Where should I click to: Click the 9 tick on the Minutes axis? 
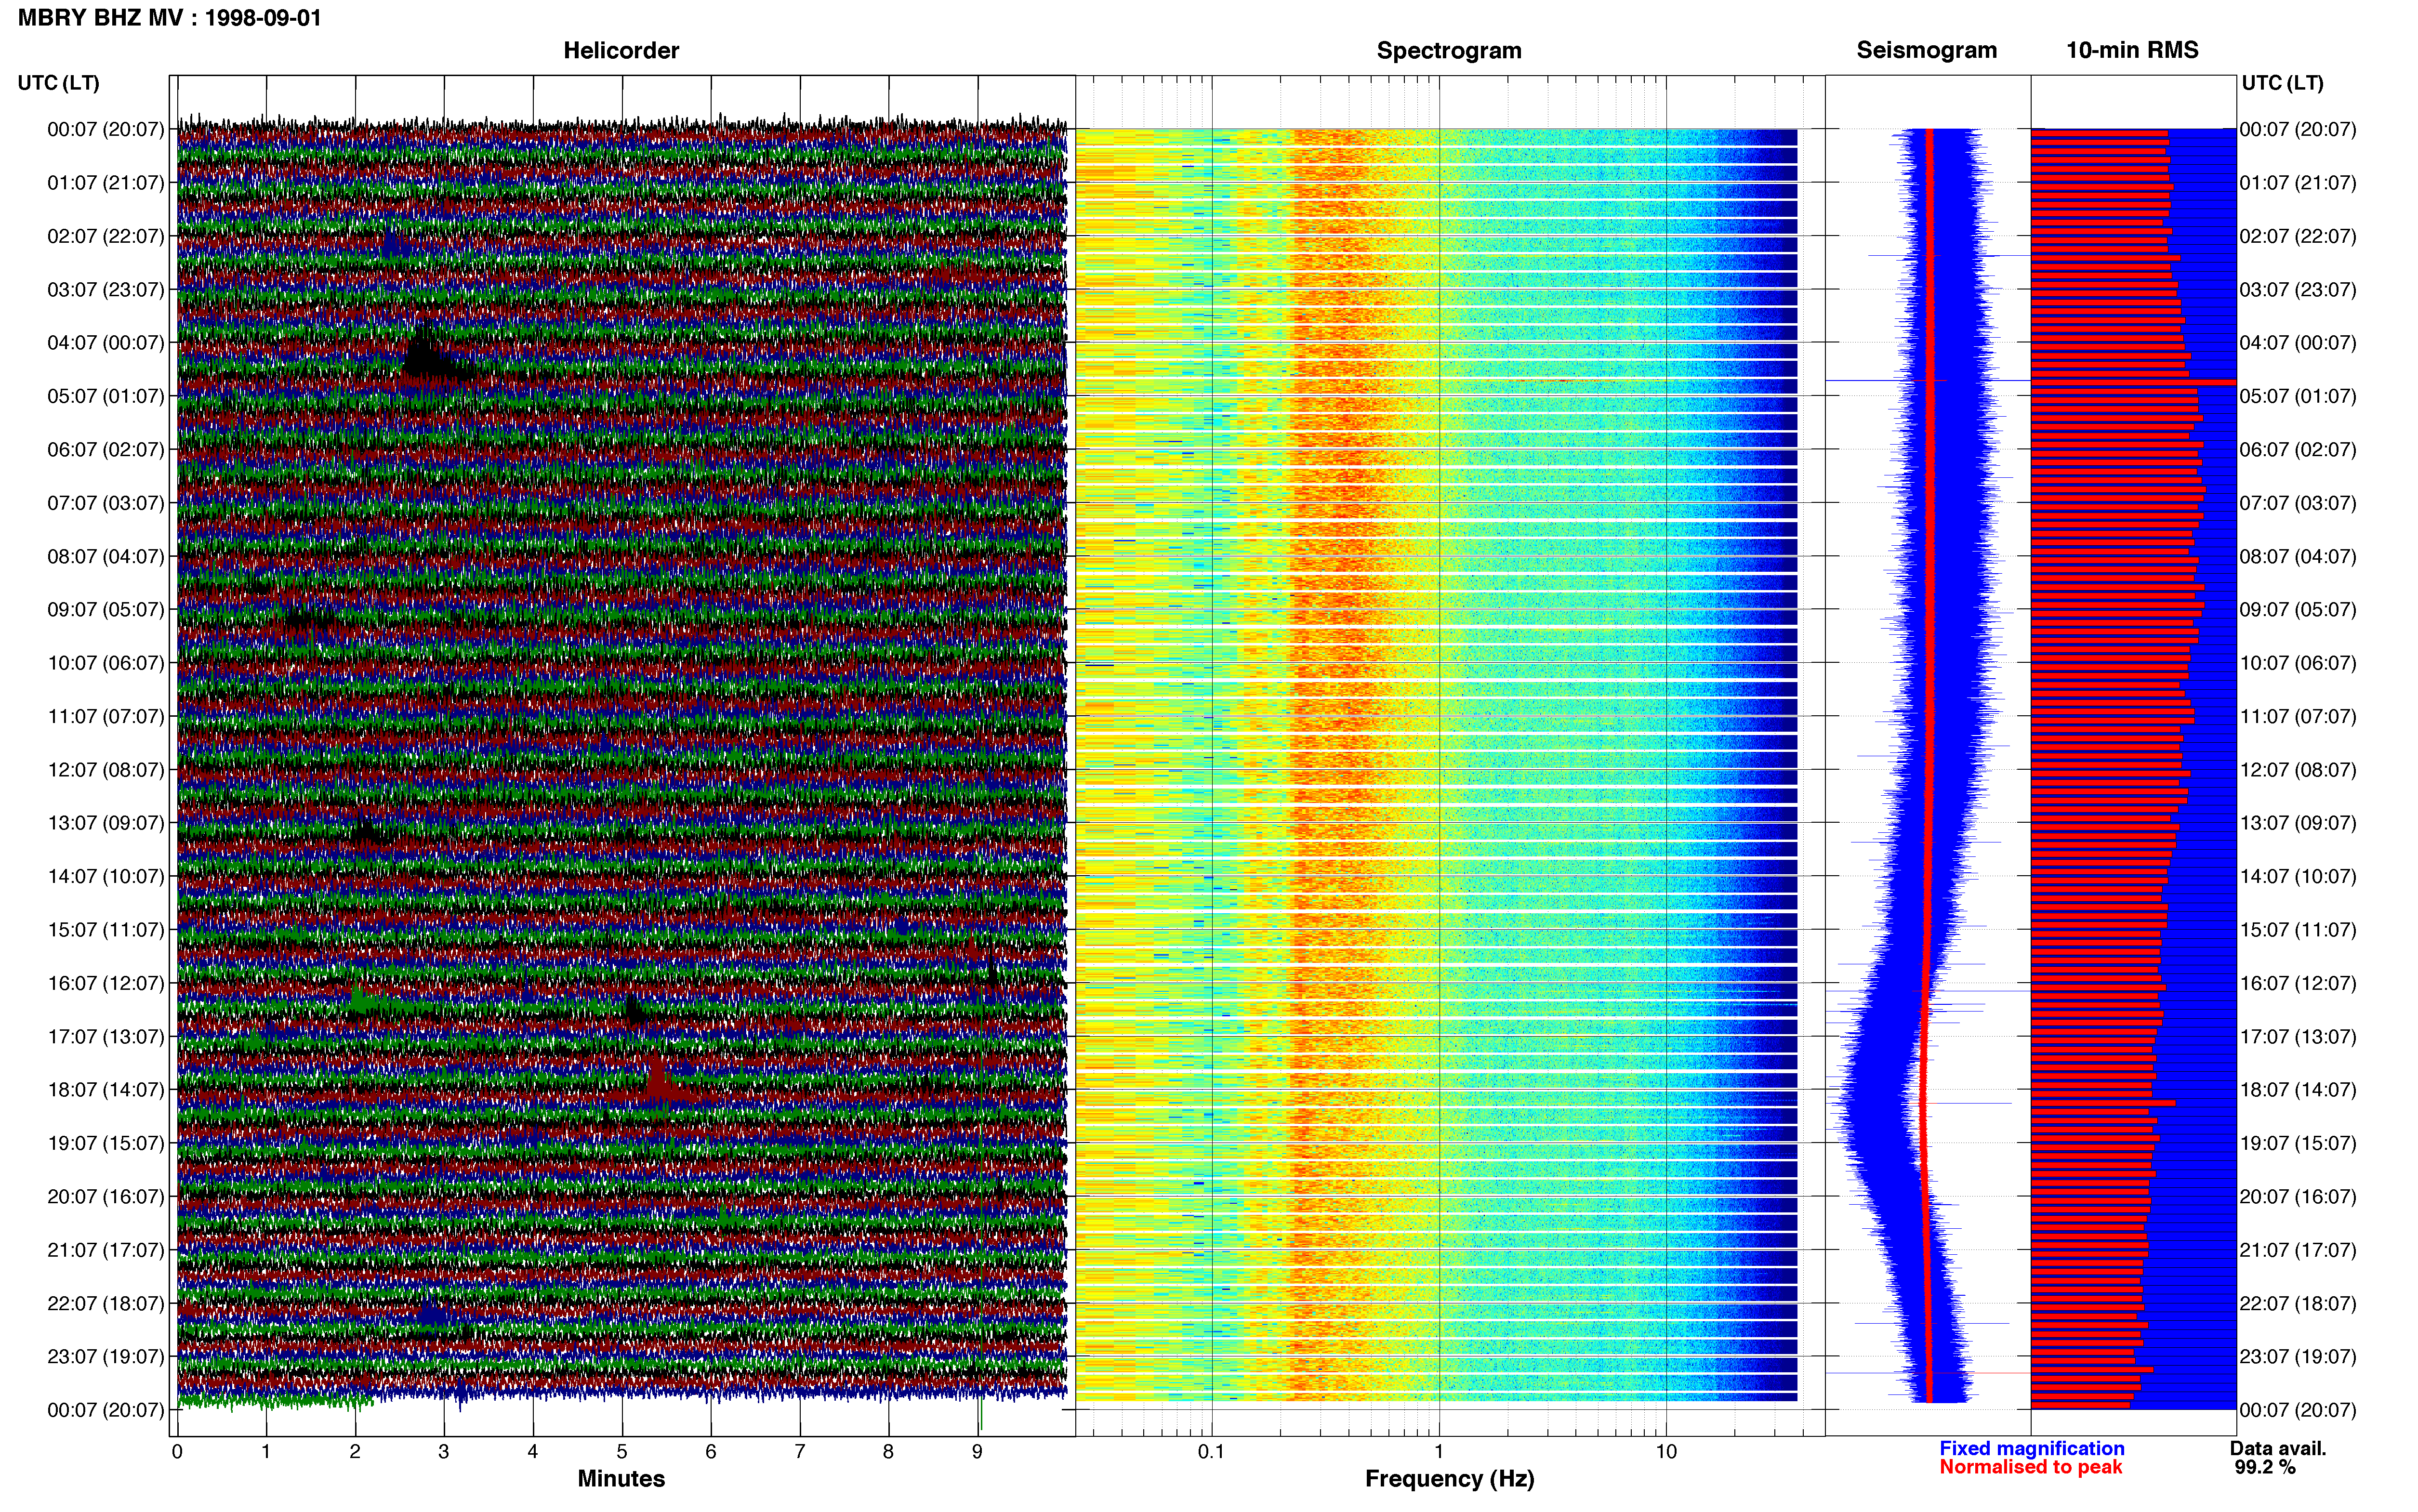(978, 1451)
